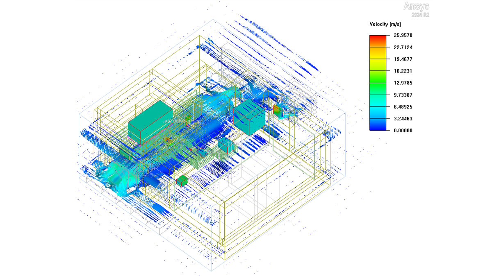The height and width of the screenshot is (276, 492).
Task: Click the Velocity [m/s] legend title
Action: coord(385,25)
